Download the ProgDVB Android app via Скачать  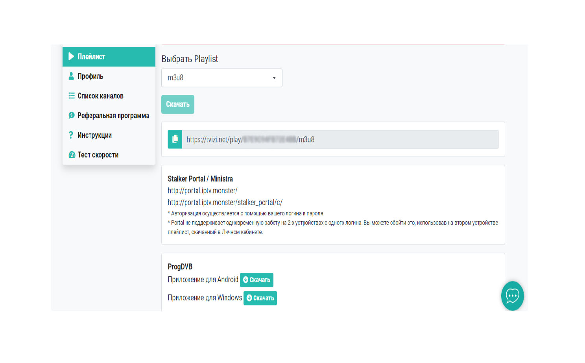point(257,280)
